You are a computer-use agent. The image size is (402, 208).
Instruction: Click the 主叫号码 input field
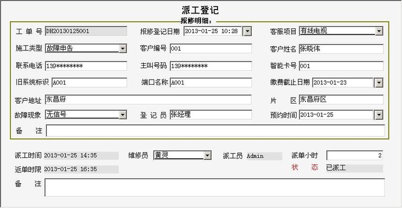[211, 66]
